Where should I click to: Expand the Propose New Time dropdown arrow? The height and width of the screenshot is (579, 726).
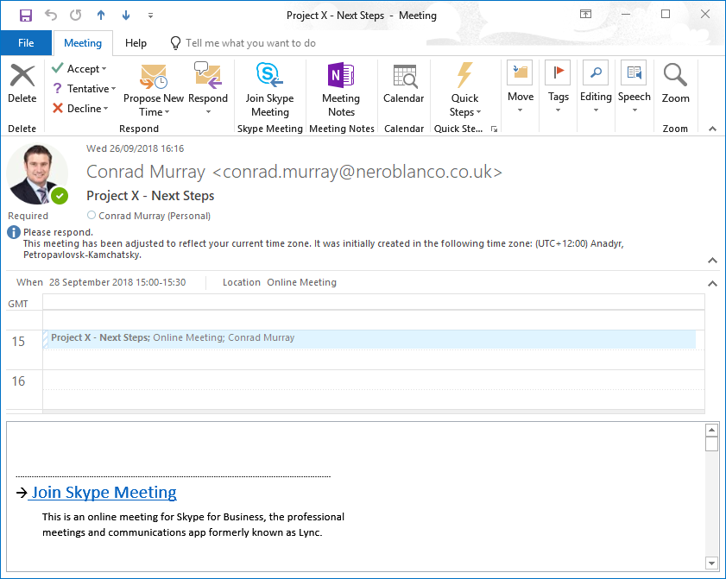tap(167, 112)
